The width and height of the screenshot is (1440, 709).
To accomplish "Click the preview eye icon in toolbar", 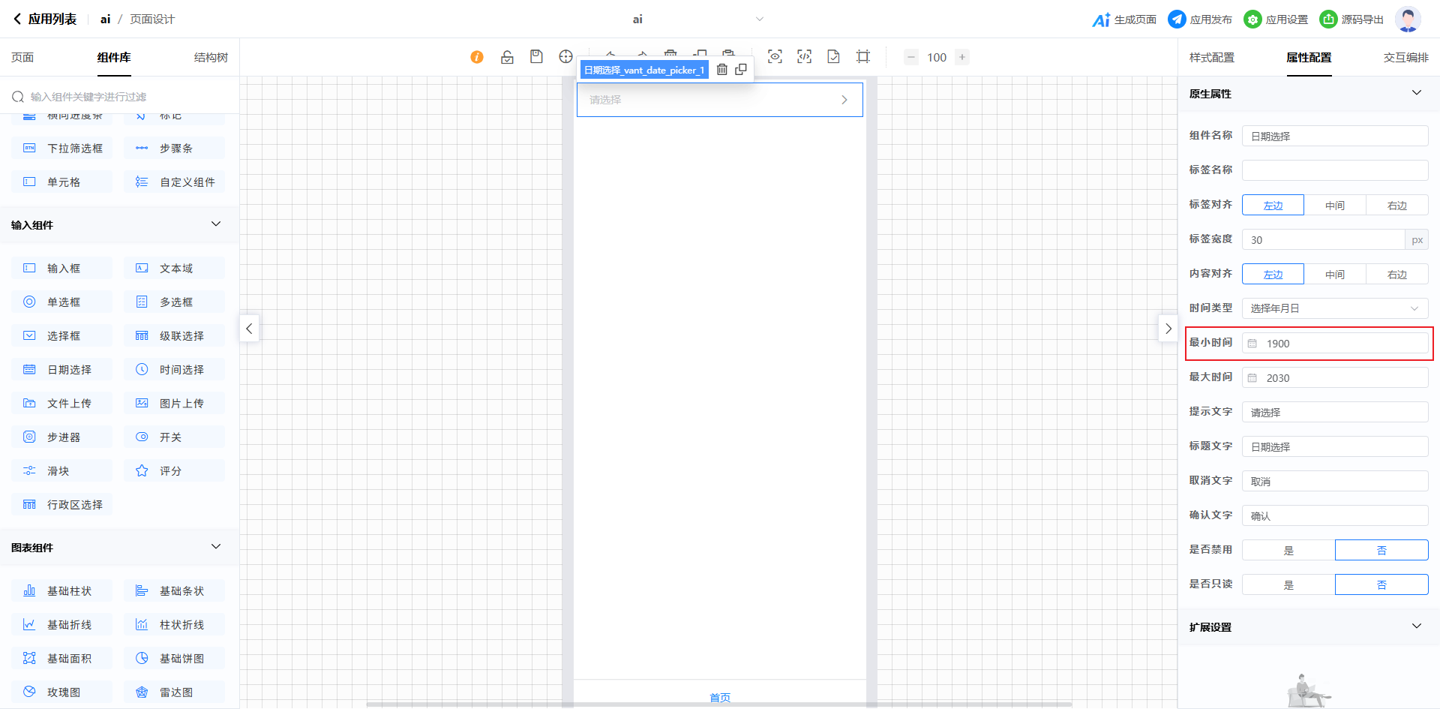I will click(775, 57).
